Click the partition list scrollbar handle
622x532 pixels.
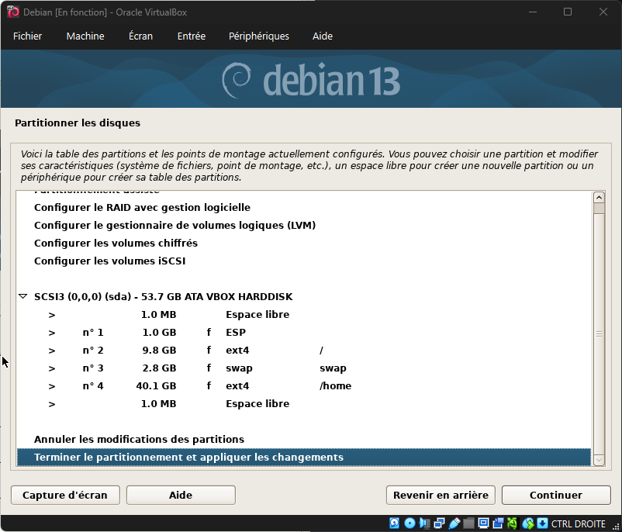(x=598, y=333)
